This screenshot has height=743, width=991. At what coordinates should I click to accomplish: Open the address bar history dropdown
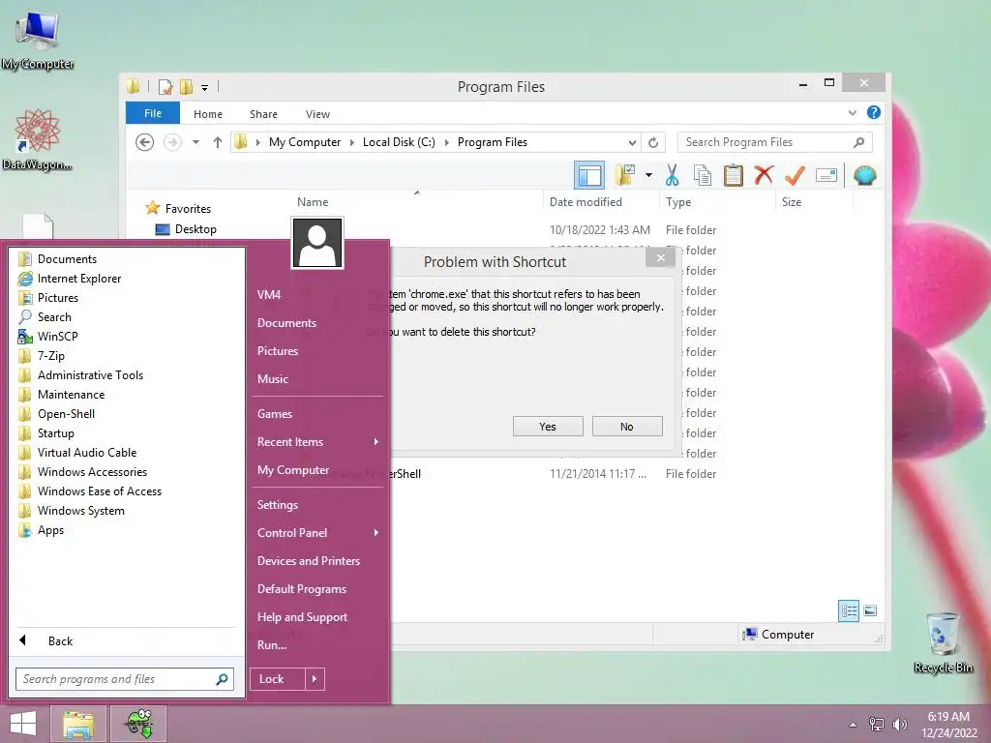(x=631, y=142)
